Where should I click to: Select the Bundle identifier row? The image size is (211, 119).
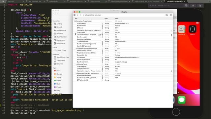tap(123, 62)
